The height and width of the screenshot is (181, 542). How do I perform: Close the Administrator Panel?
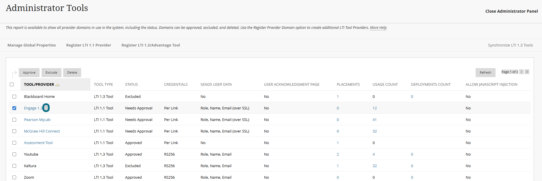pos(511,11)
